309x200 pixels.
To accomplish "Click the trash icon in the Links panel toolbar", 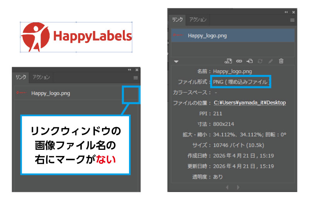I will pos(281,61).
